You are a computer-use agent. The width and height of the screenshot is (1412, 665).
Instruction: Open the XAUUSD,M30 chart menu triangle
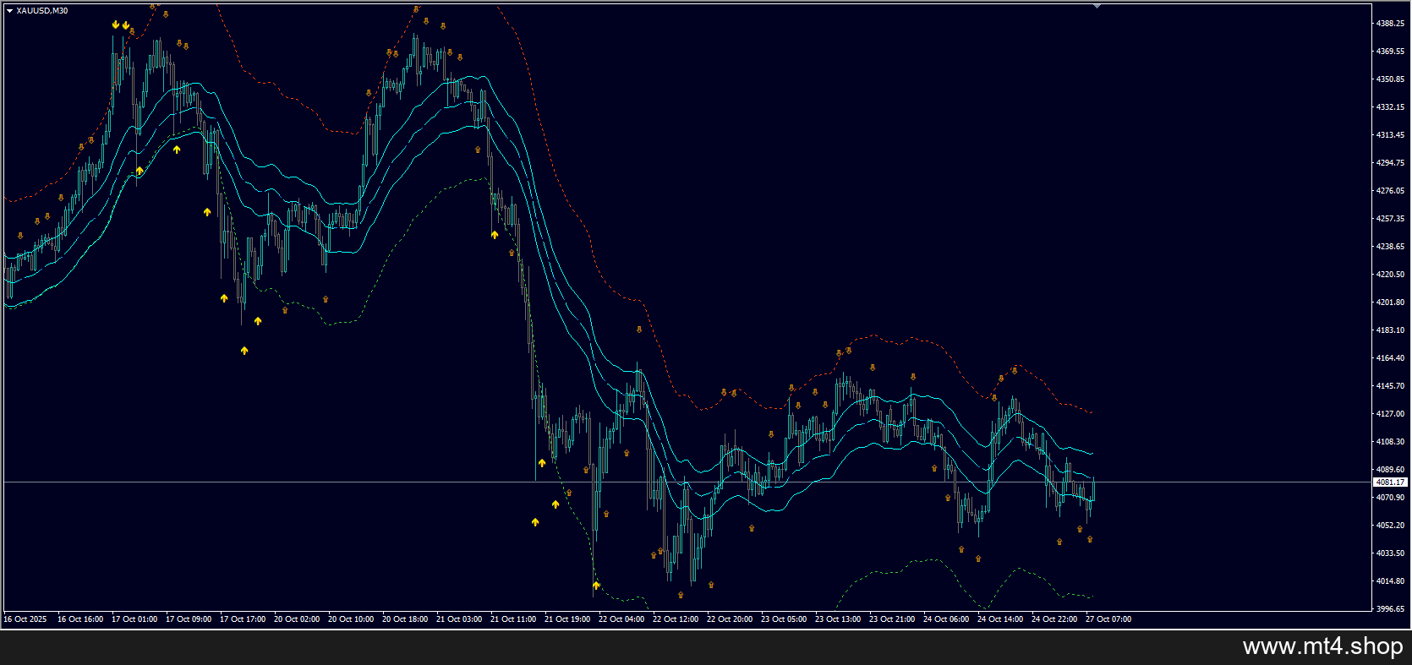pyautogui.click(x=9, y=11)
